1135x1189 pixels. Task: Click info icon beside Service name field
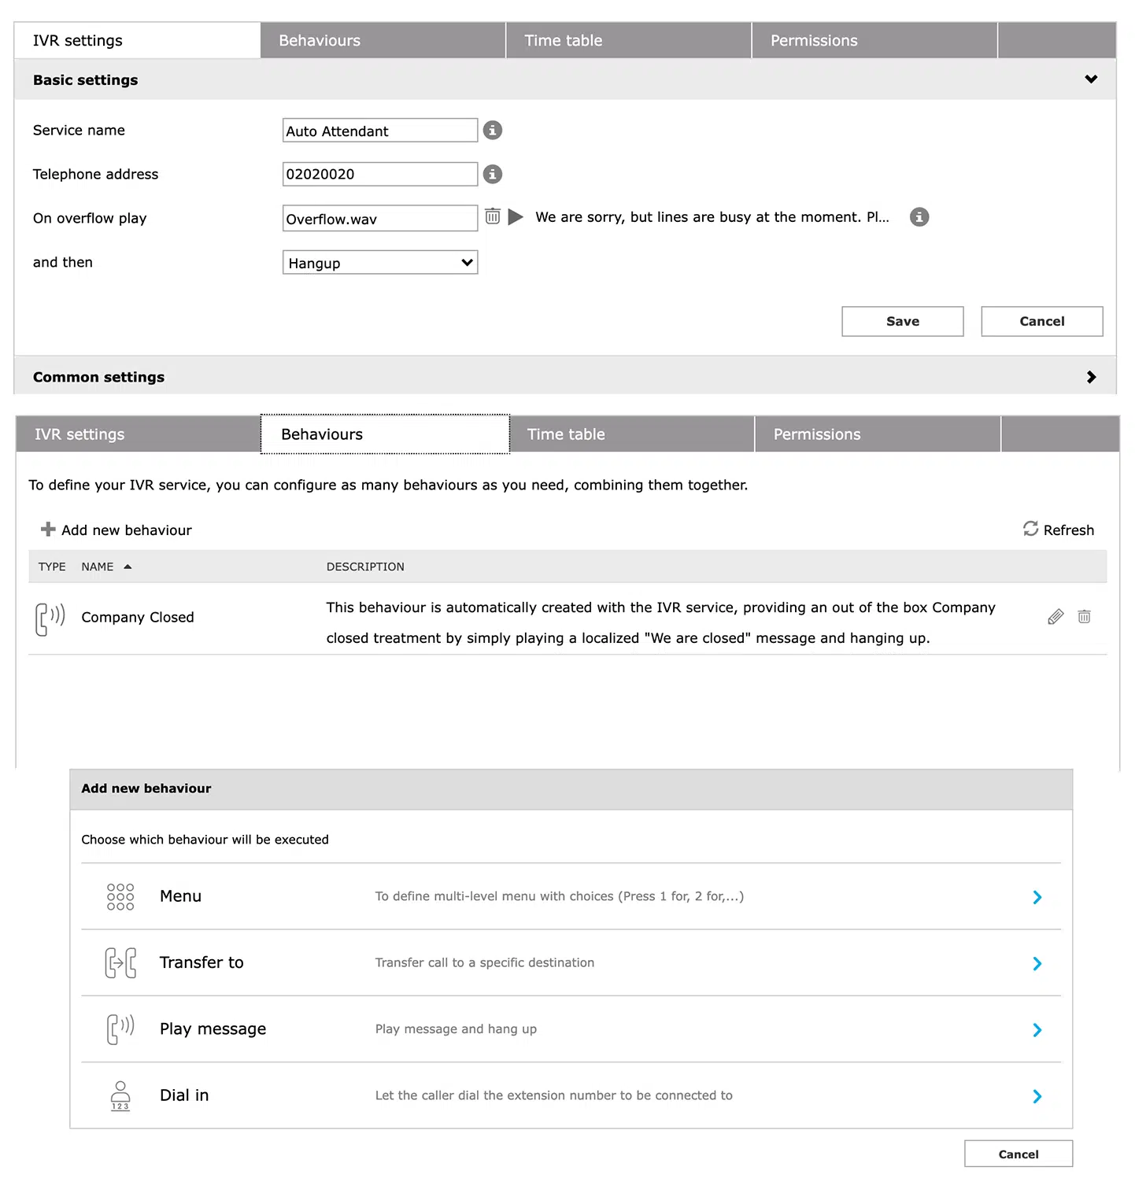[492, 131]
